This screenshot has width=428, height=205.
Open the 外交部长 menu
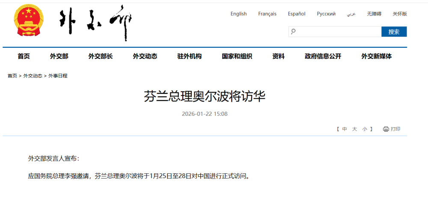[x=101, y=56]
